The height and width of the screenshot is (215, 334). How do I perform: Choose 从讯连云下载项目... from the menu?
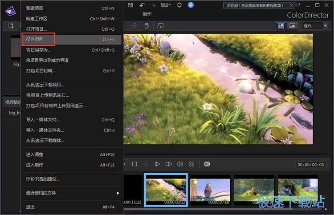[x=72, y=85]
